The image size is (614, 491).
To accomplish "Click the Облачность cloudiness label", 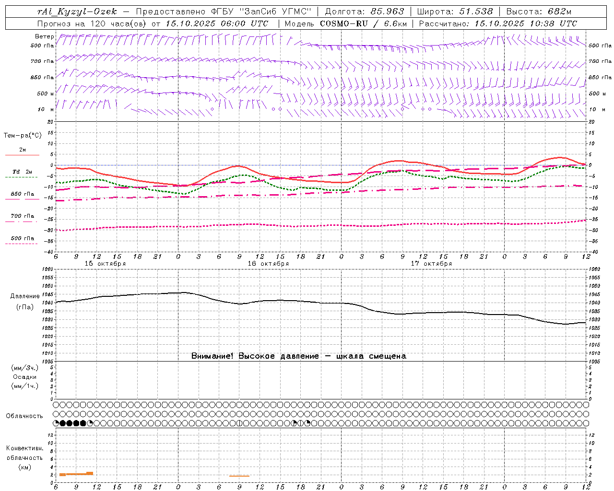I will 24,416.
